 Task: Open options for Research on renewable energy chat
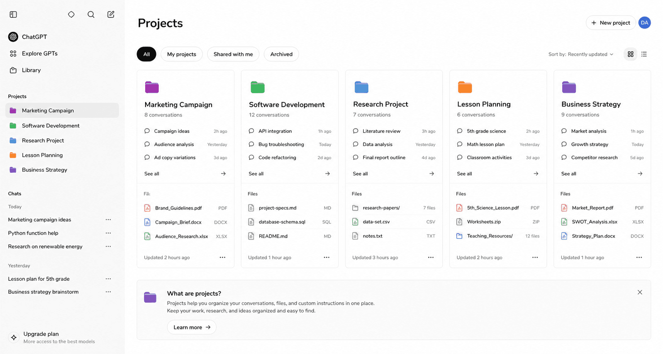pos(109,247)
